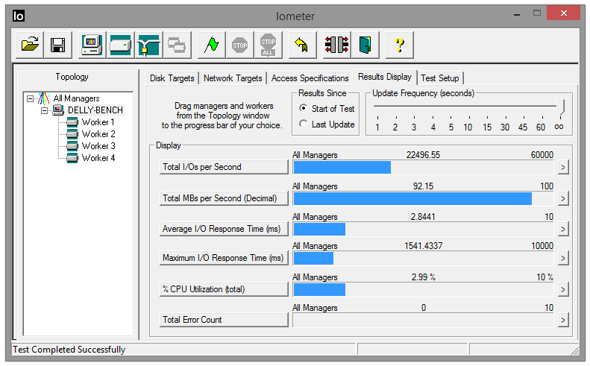Open options arrow for % CPU Utilization
The width and height of the screenshot is (590, 366).
pyautogui.click(x=563, y=289)
